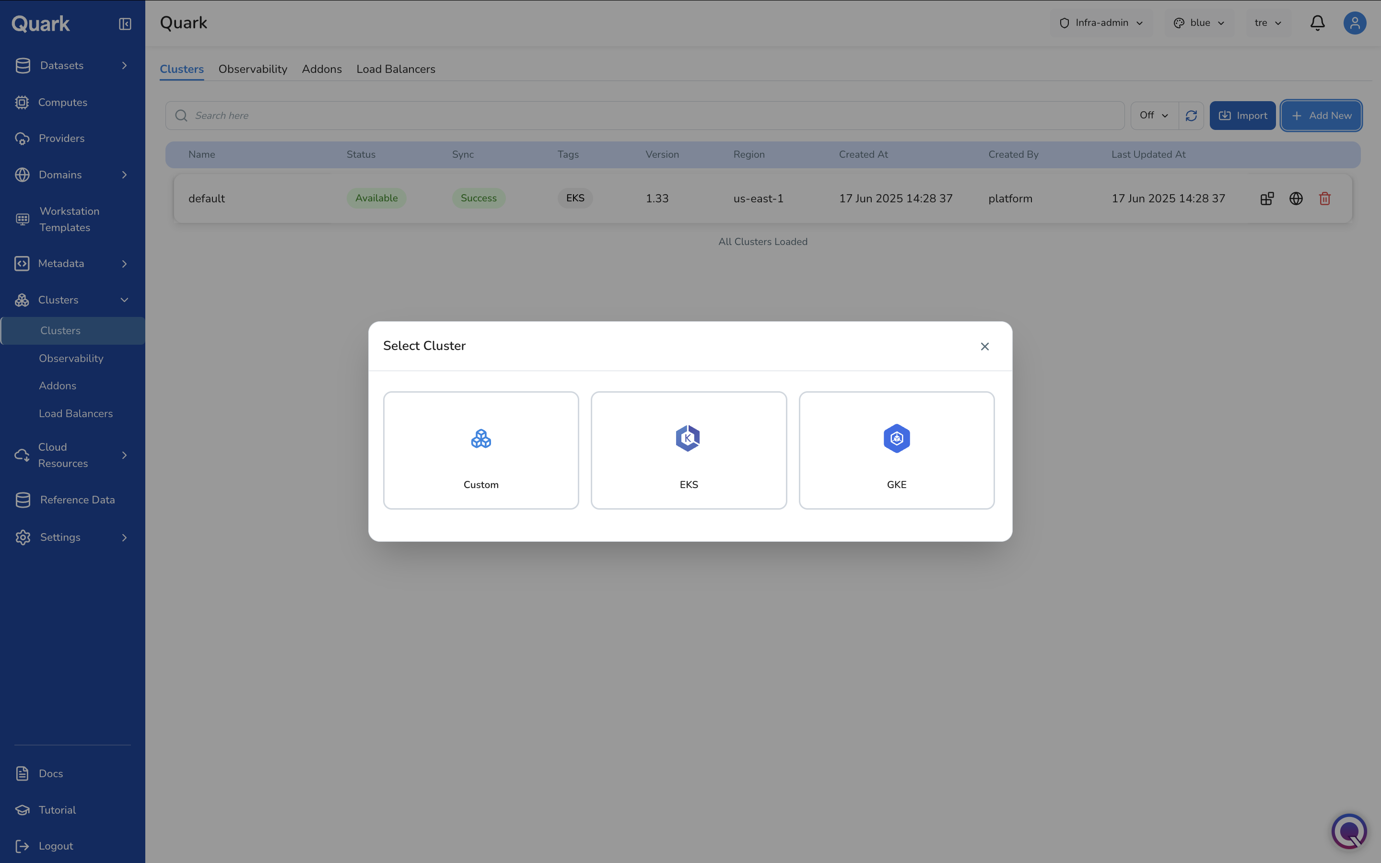
Task: Click the Success sync badge
Action: (x=478, y=198)
